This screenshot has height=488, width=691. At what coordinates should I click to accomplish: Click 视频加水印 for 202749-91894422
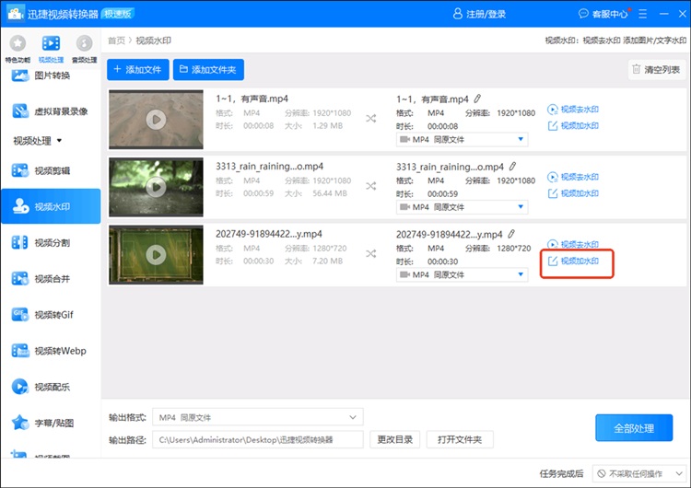pos(573,261)
